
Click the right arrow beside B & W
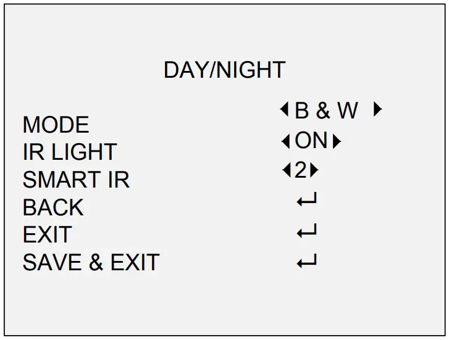(377, 110)
